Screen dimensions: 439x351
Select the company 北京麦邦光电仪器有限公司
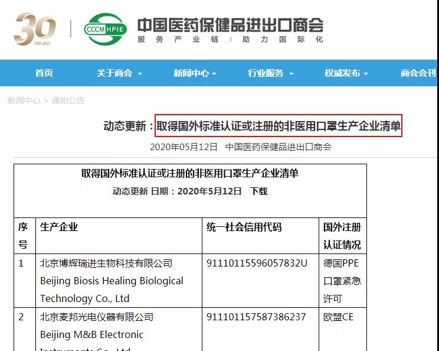(x=97, y=317)
